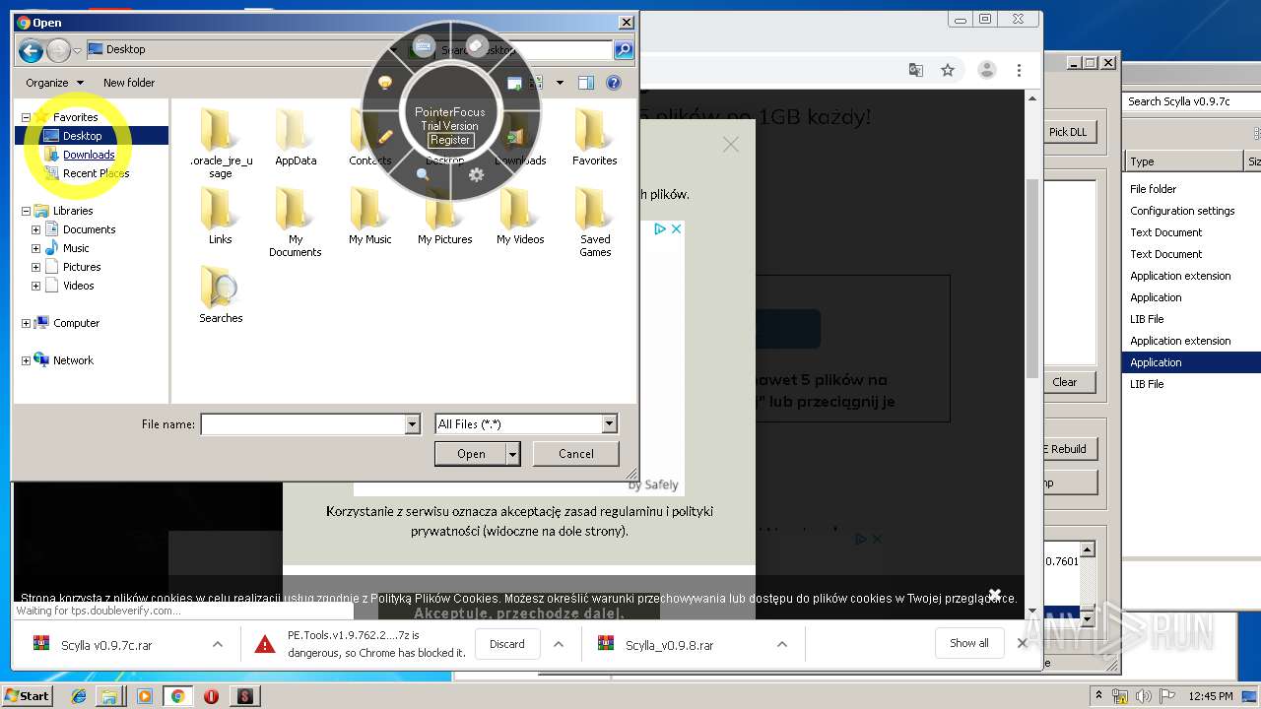Select highlighted Application row in Explorer list
The width and height of the screenshot is (1261, 709).
pos(1193,362)
